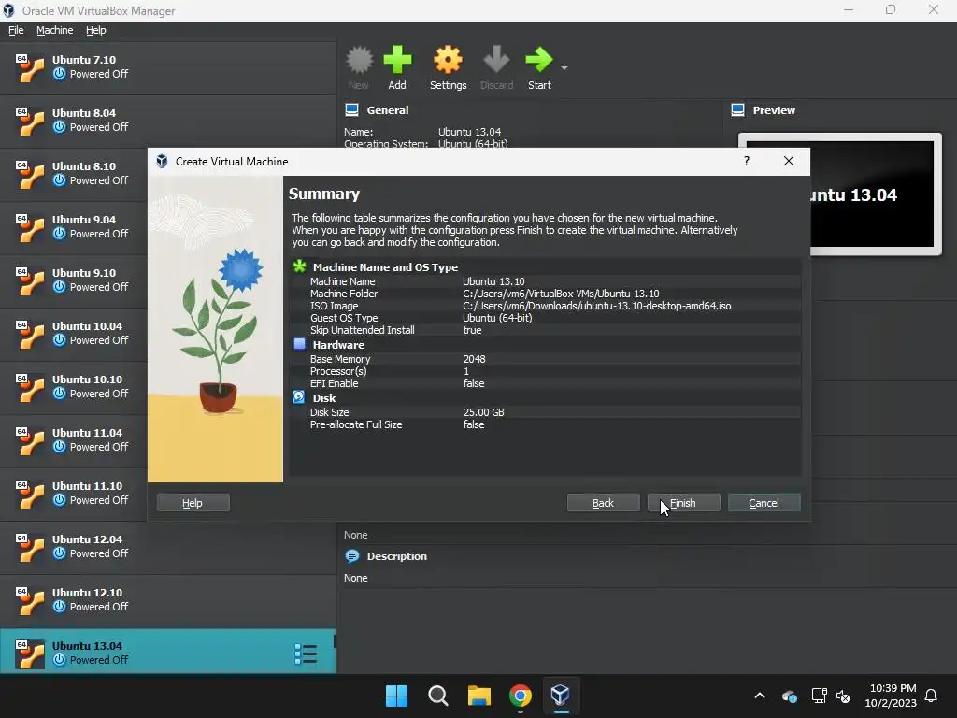Click the Ubuntu 10.04 VM icon

pos(30,334)
